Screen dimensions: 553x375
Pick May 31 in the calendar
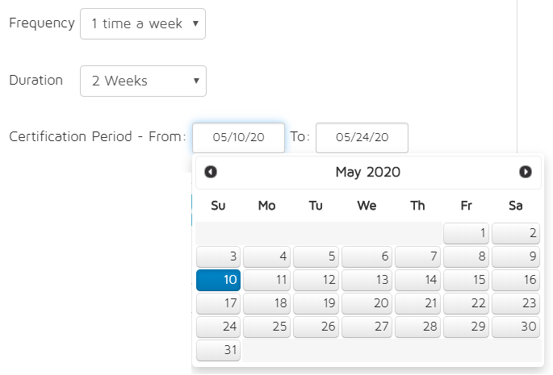tap(219, 351)
